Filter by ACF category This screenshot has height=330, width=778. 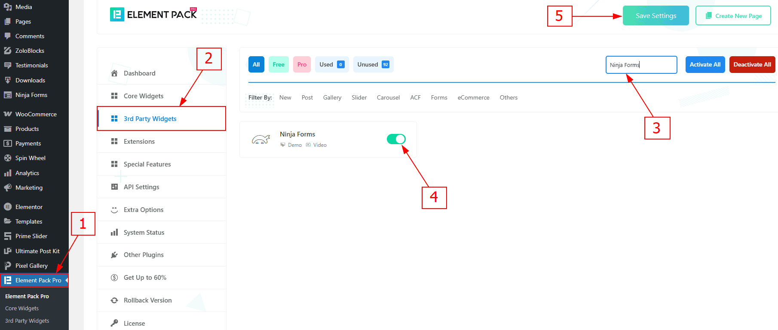point(415,97)
